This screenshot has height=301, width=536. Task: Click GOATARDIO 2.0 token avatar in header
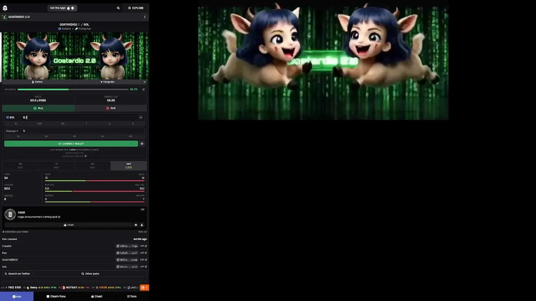pos(5,17)
